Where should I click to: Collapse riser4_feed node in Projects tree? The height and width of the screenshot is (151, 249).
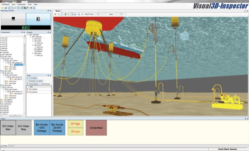click(33, 45)
